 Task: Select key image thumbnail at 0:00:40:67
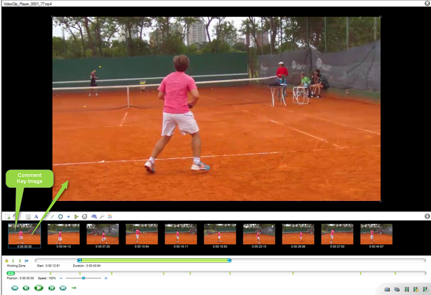coord(376,234)
